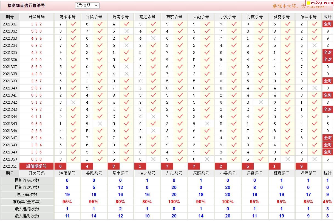This screenshot has width=334, height=221.
Task: Click the top 开奖号码 column header
Action: tap(36, 17)
